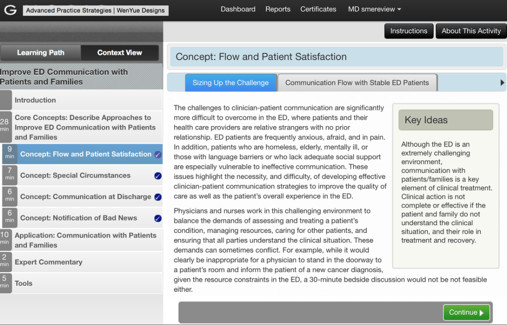Go to Reports in the top menu
507x325 pixels.
278,9
